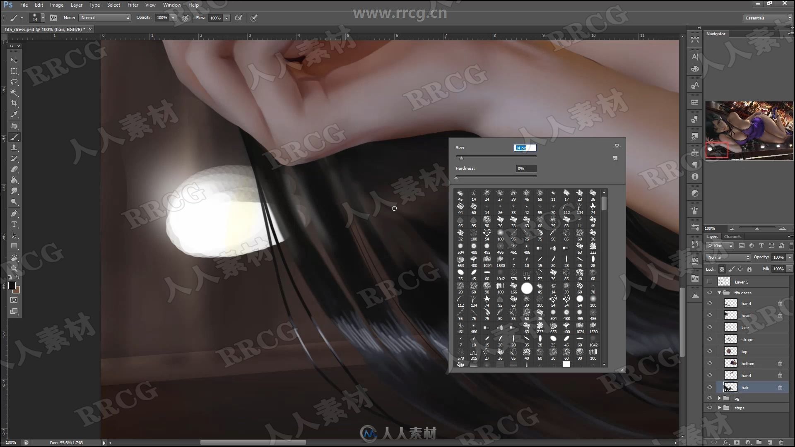This screenshot has height=447, width=795.
Task: Hide the bottom layer
Action: point(710,363)
